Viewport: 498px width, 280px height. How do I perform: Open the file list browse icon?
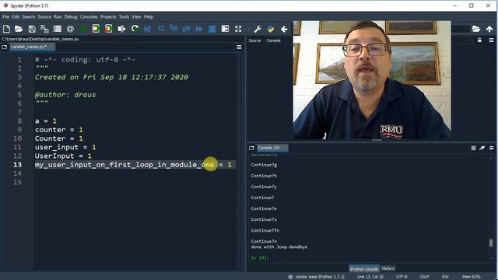click(58, 30)
